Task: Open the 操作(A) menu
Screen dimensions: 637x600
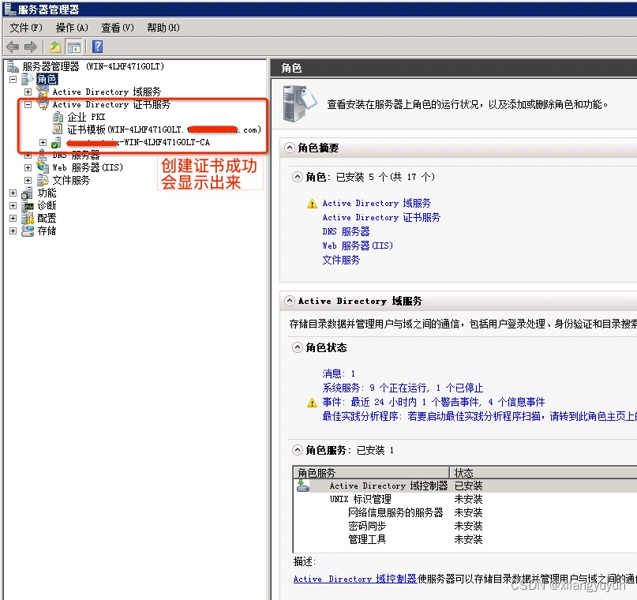Action: pos(72,28)
